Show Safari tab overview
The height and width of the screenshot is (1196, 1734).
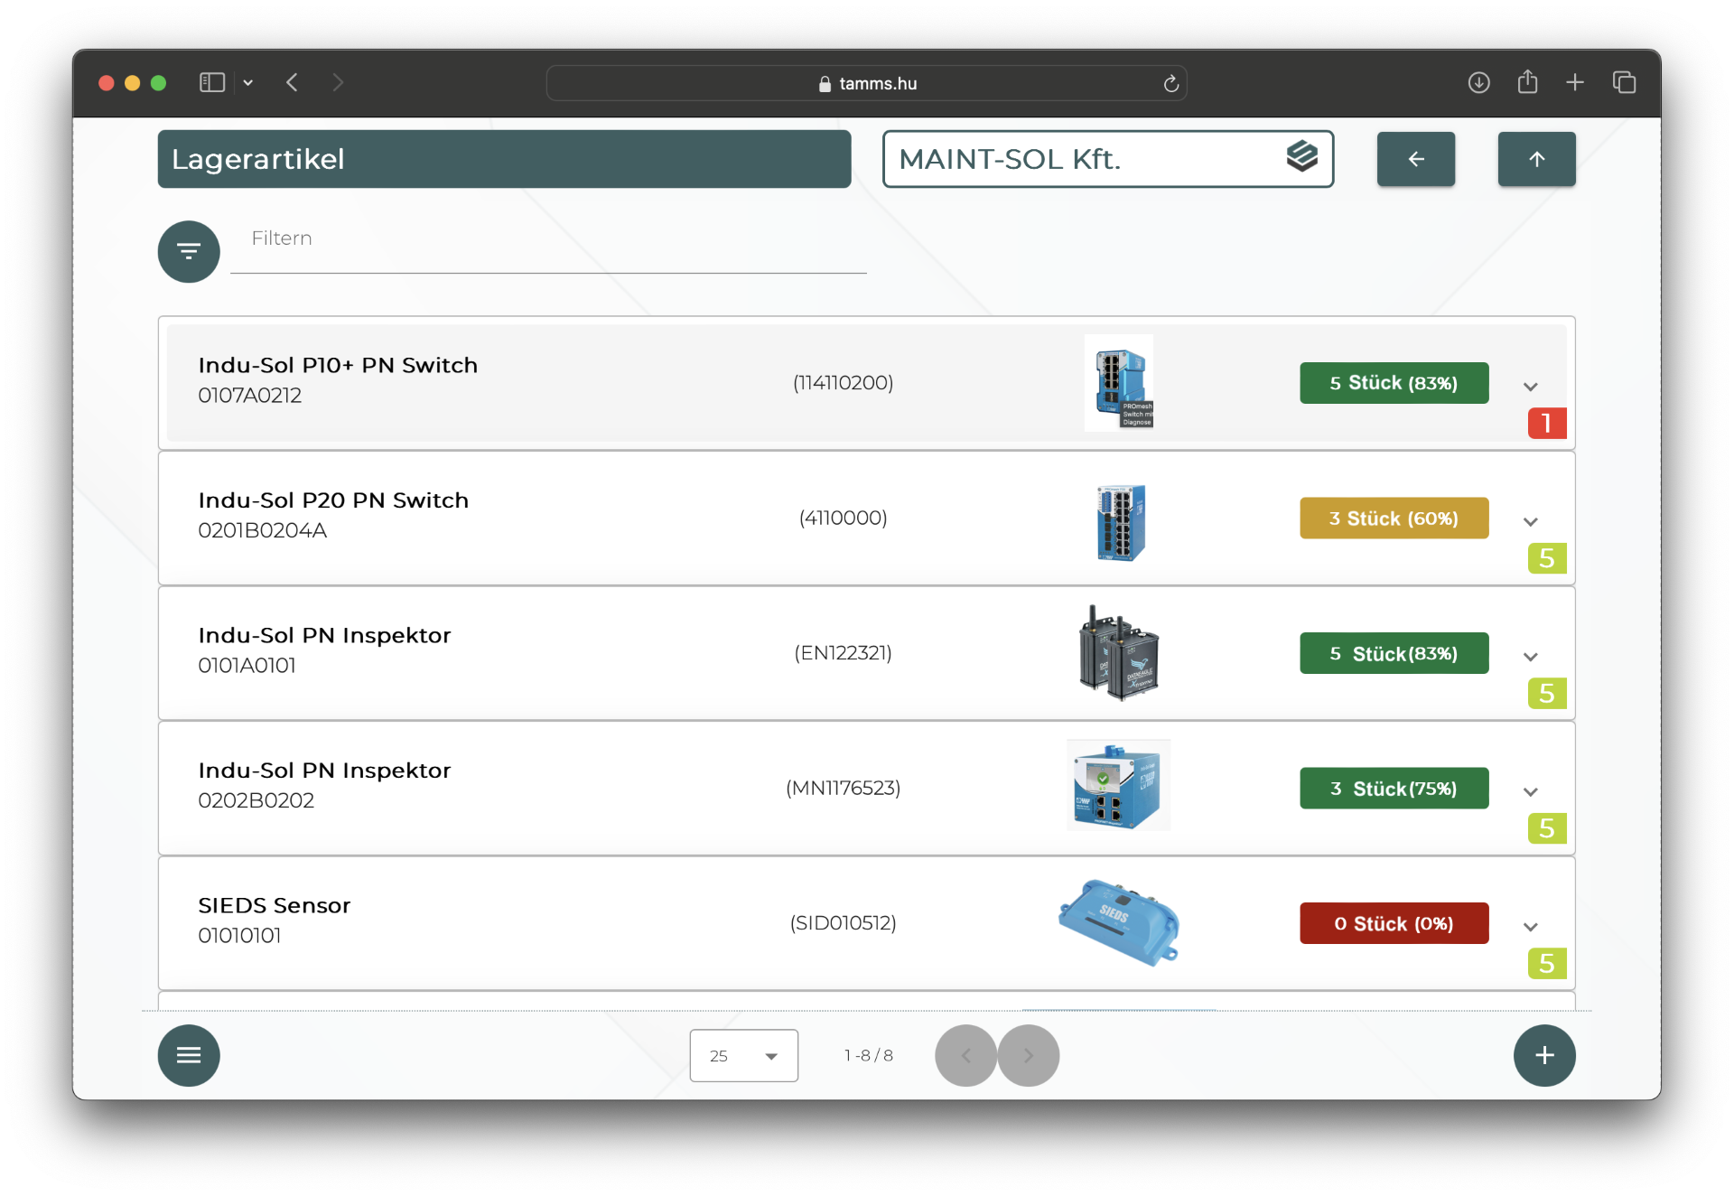click(1624, 83)
